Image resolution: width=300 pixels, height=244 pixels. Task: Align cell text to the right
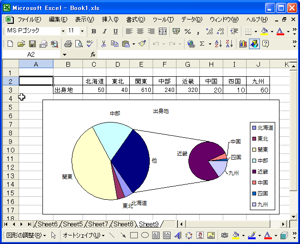pos(151,31)
